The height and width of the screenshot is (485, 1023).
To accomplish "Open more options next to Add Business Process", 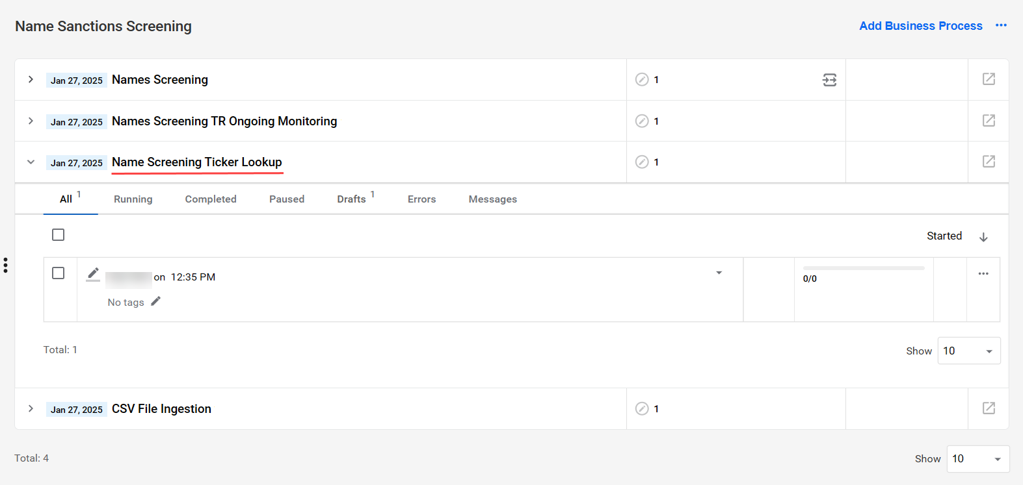I will click(x=1001, y=25).
